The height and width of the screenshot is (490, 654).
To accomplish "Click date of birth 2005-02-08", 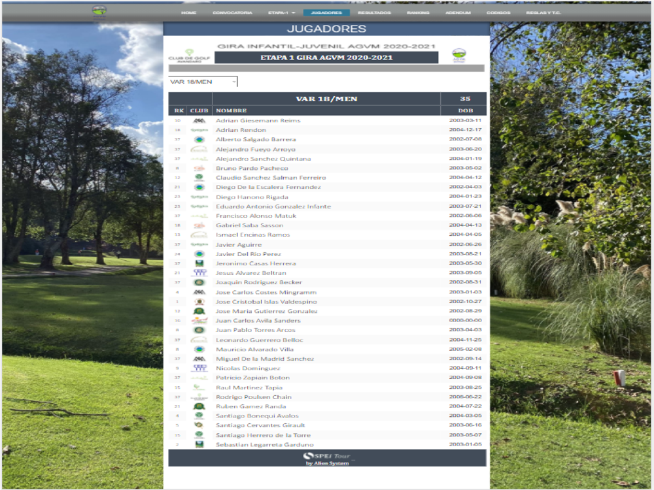I will [466, 349].
